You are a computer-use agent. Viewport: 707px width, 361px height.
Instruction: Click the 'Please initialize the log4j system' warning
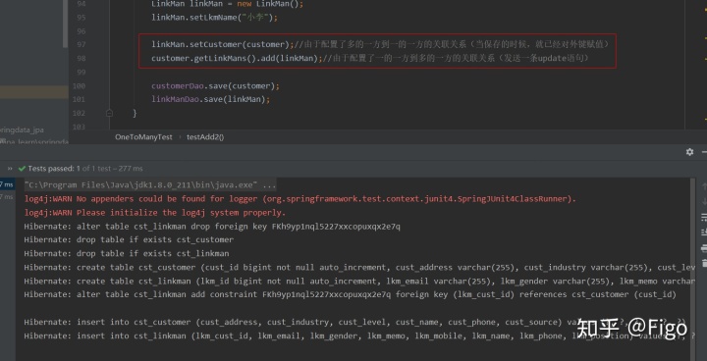pos(155,213)
